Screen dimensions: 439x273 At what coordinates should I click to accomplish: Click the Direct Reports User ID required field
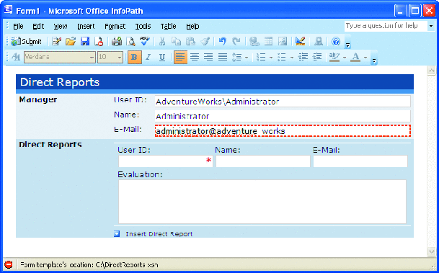[166, 161]
